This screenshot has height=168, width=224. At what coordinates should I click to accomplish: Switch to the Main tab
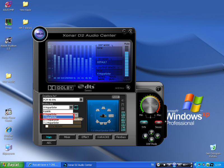[49, 137]
